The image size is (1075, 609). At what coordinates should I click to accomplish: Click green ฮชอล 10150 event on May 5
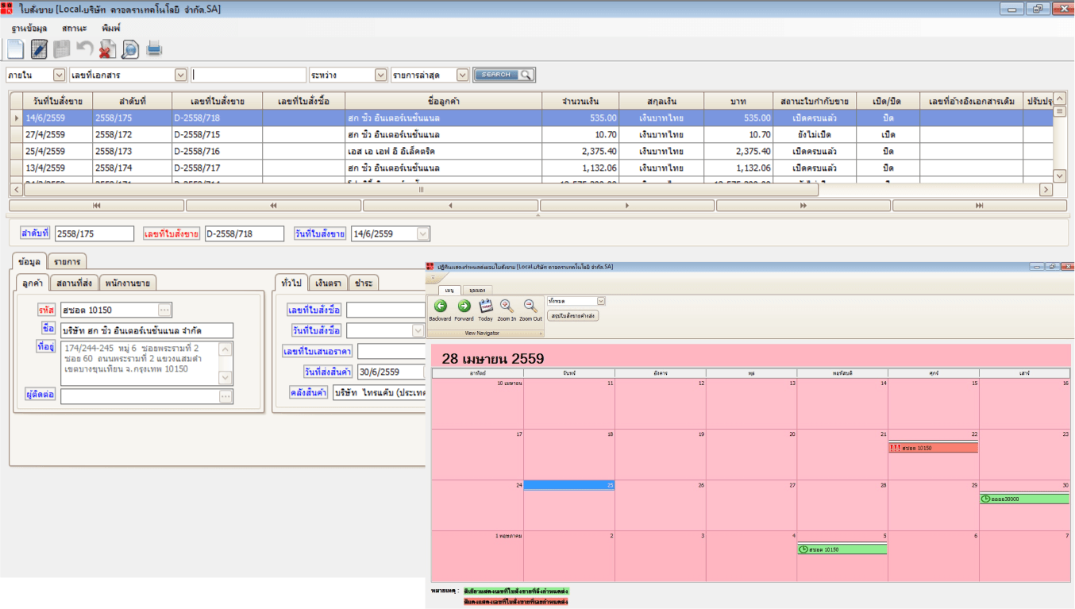pos(842,549)
